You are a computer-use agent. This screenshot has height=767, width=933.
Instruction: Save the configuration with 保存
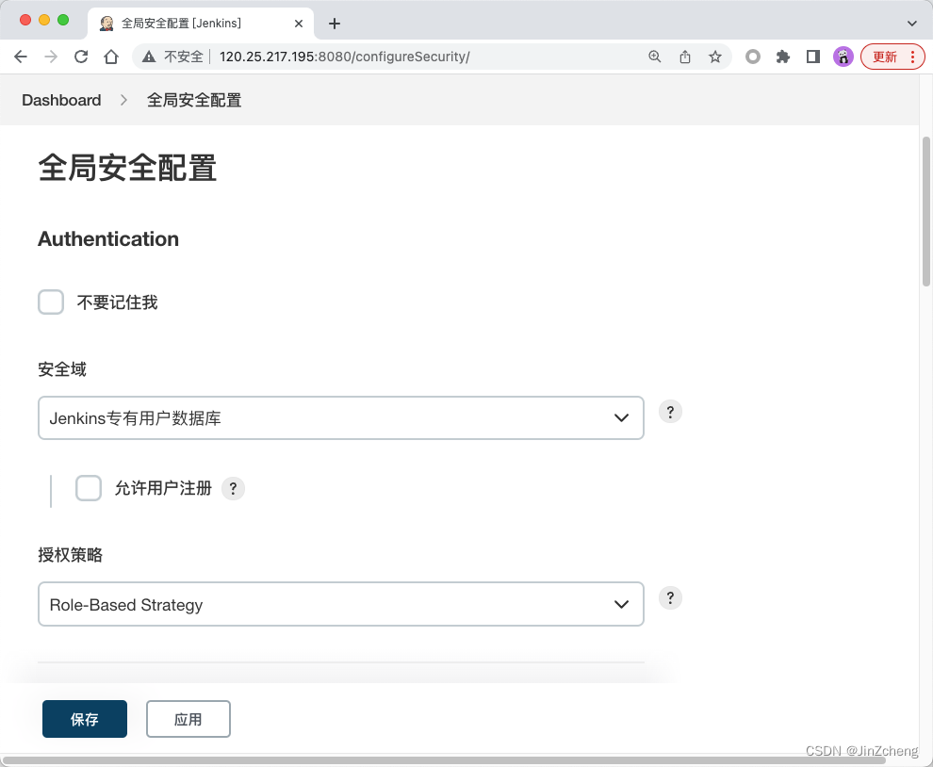(85, 719)
